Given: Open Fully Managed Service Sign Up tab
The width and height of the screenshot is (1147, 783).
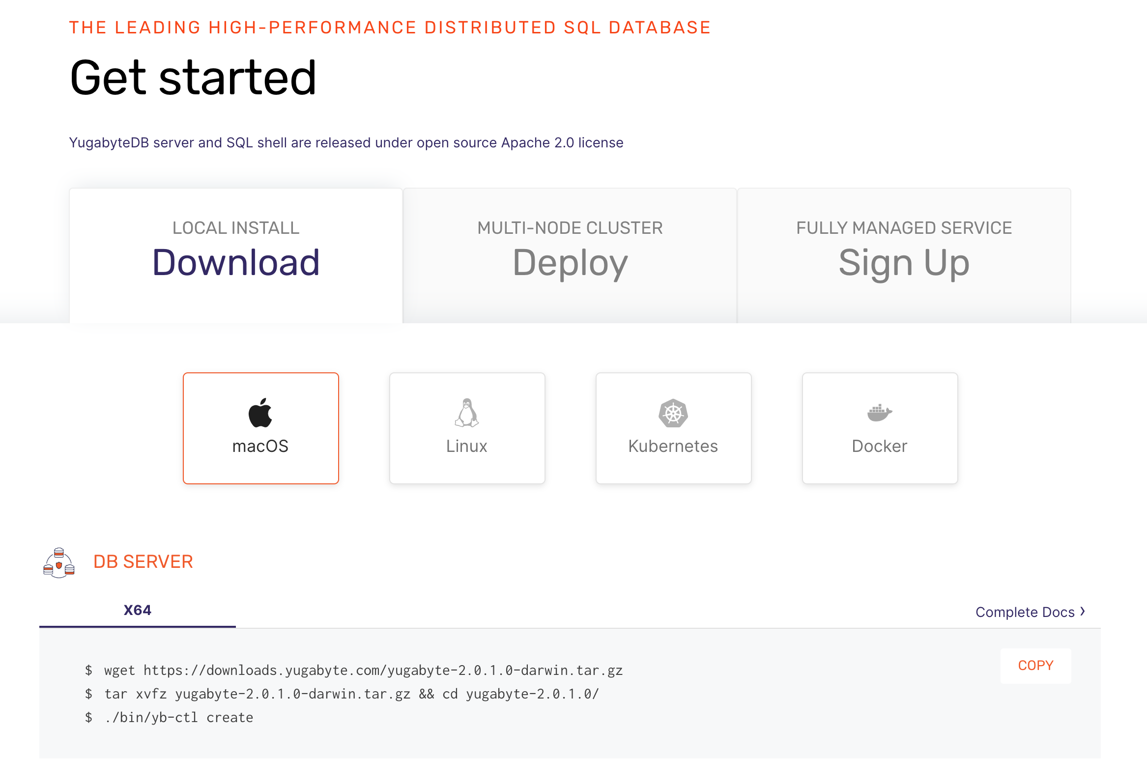Looking at the screenshot, I should coord(904,255).
